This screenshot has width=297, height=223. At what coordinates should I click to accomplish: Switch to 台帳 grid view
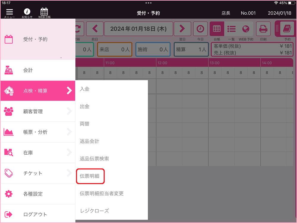point(217,29)
